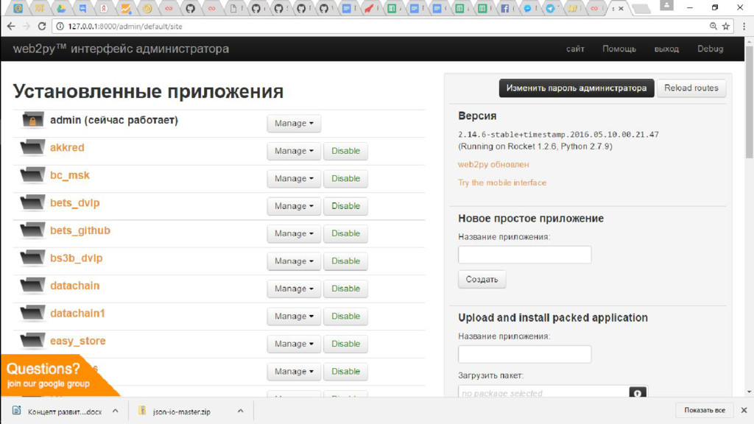The image size is (754, 424).
Task: Open the easy_store application link
Action: [x=78, y=341]
